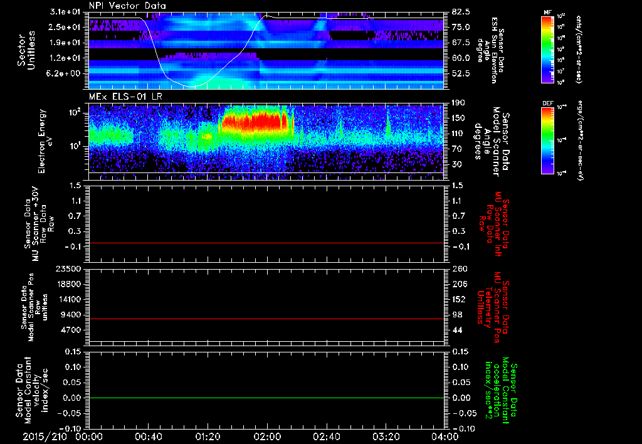The height and width of the screenshot is (444, 642).
Task: Click the 23500 scanner position tick
Action: click(x=68, y=269)
